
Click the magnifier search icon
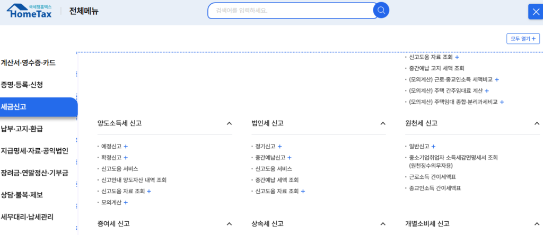381,10
